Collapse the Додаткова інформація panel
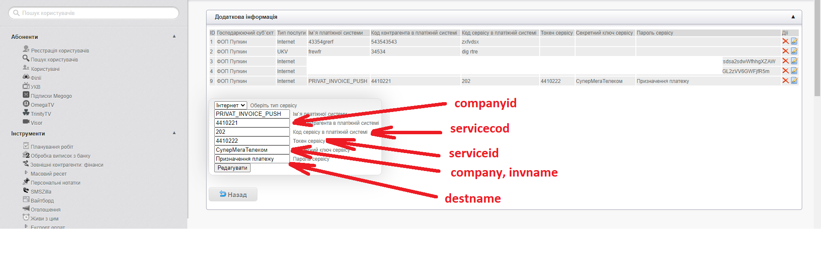This screenshot has height=277, width=821. click(793, 17)
